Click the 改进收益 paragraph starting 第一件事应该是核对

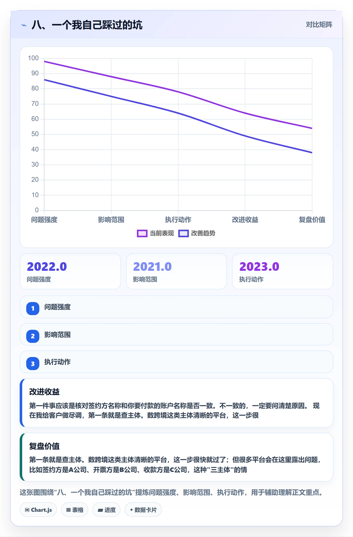[174, 410]
